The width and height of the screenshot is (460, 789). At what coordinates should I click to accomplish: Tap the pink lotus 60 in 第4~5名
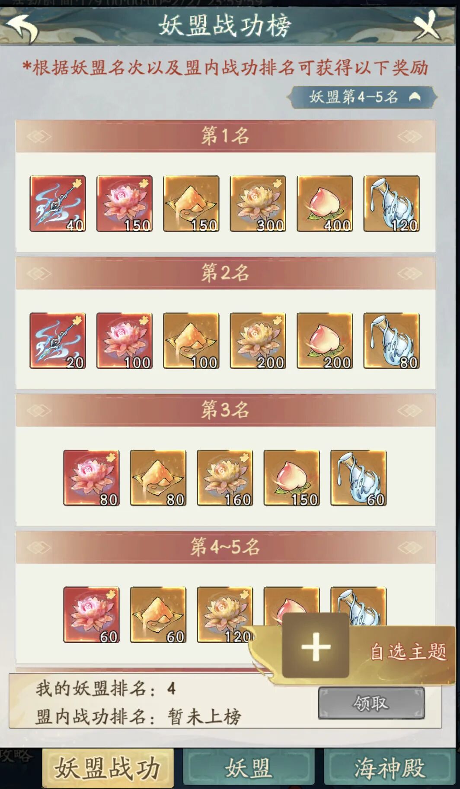point(91,615)
